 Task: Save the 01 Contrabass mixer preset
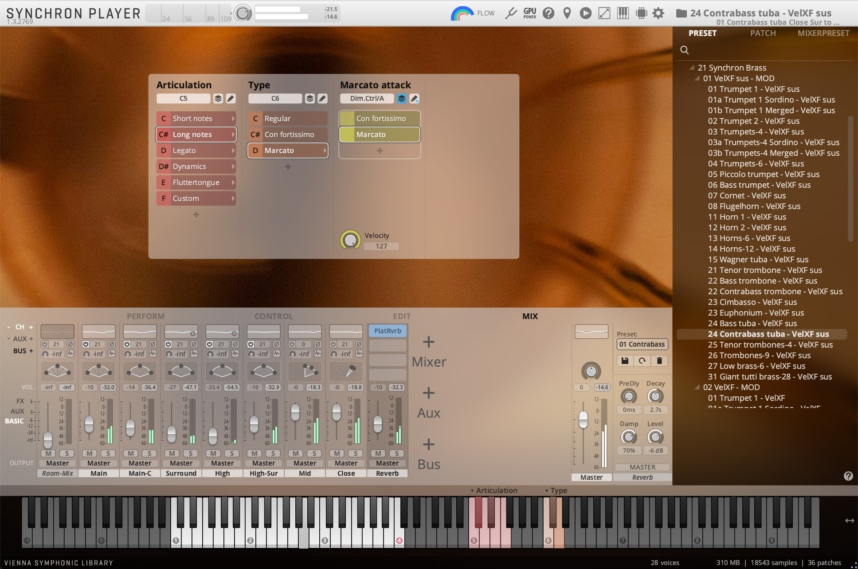(x=625, y=361)
